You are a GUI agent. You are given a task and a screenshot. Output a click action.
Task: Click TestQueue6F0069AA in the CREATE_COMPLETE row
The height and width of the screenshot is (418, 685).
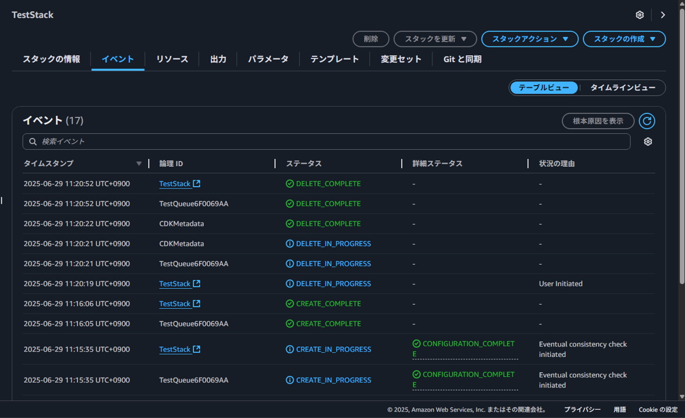point(193,323)
